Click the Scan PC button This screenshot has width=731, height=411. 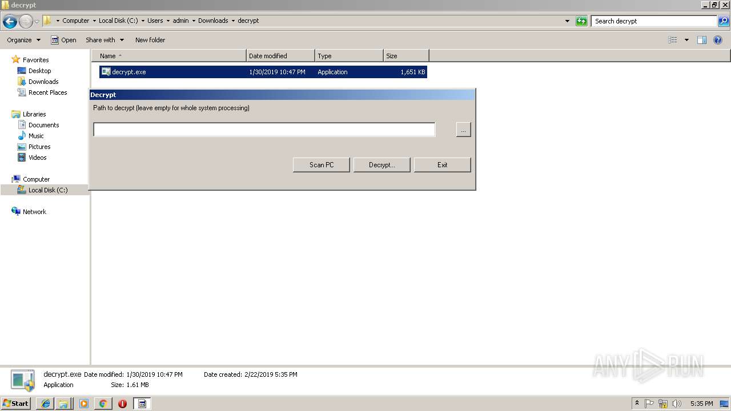click(322, 165)
